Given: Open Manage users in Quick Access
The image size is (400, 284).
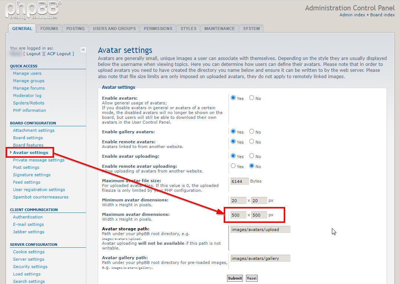Looking at the screenshot, I should 27,73.
